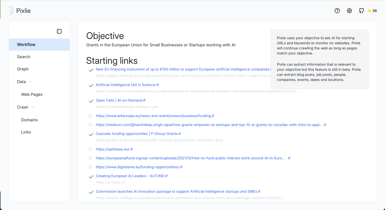
Task: Click external-link icon beside spinbase.eu
Action: (131, 149)
